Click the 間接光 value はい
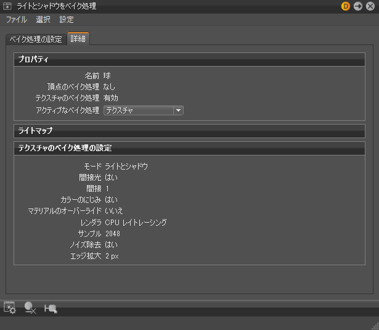 (x=112, y=178)
